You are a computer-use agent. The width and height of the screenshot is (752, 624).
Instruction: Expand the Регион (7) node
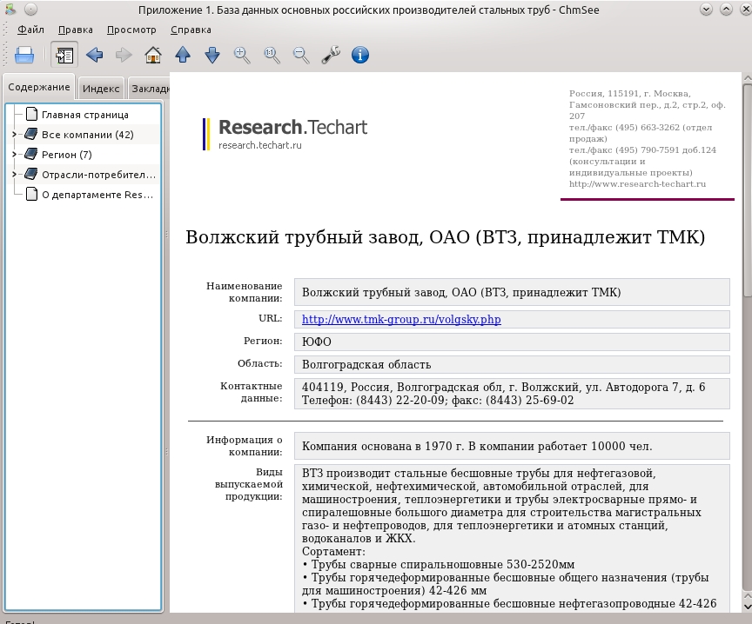(x=15, y=155)
